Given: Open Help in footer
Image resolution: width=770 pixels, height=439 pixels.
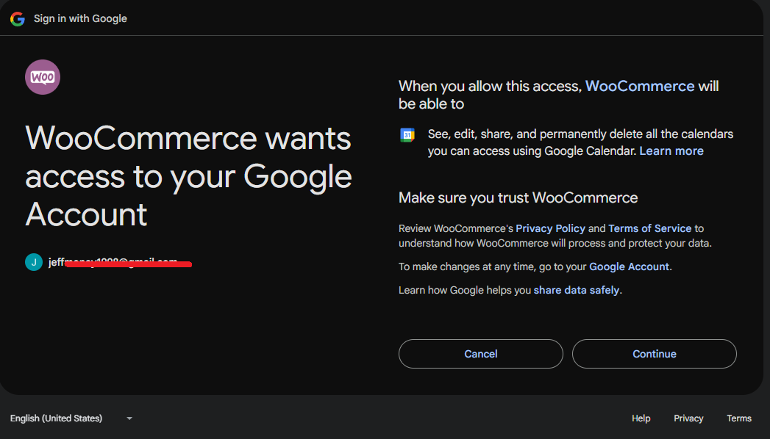Looking at the screenshot, I should tap(641, 418).
